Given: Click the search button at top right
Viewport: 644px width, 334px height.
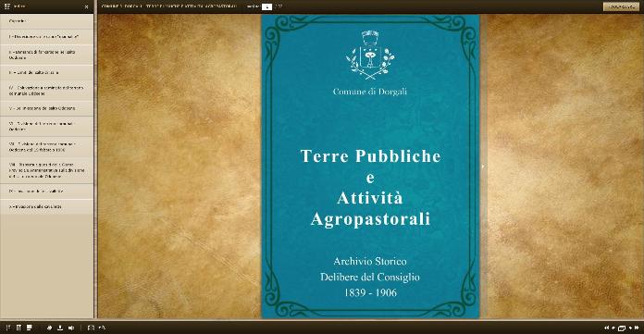Looking at the screenshot, I should 621,7.
